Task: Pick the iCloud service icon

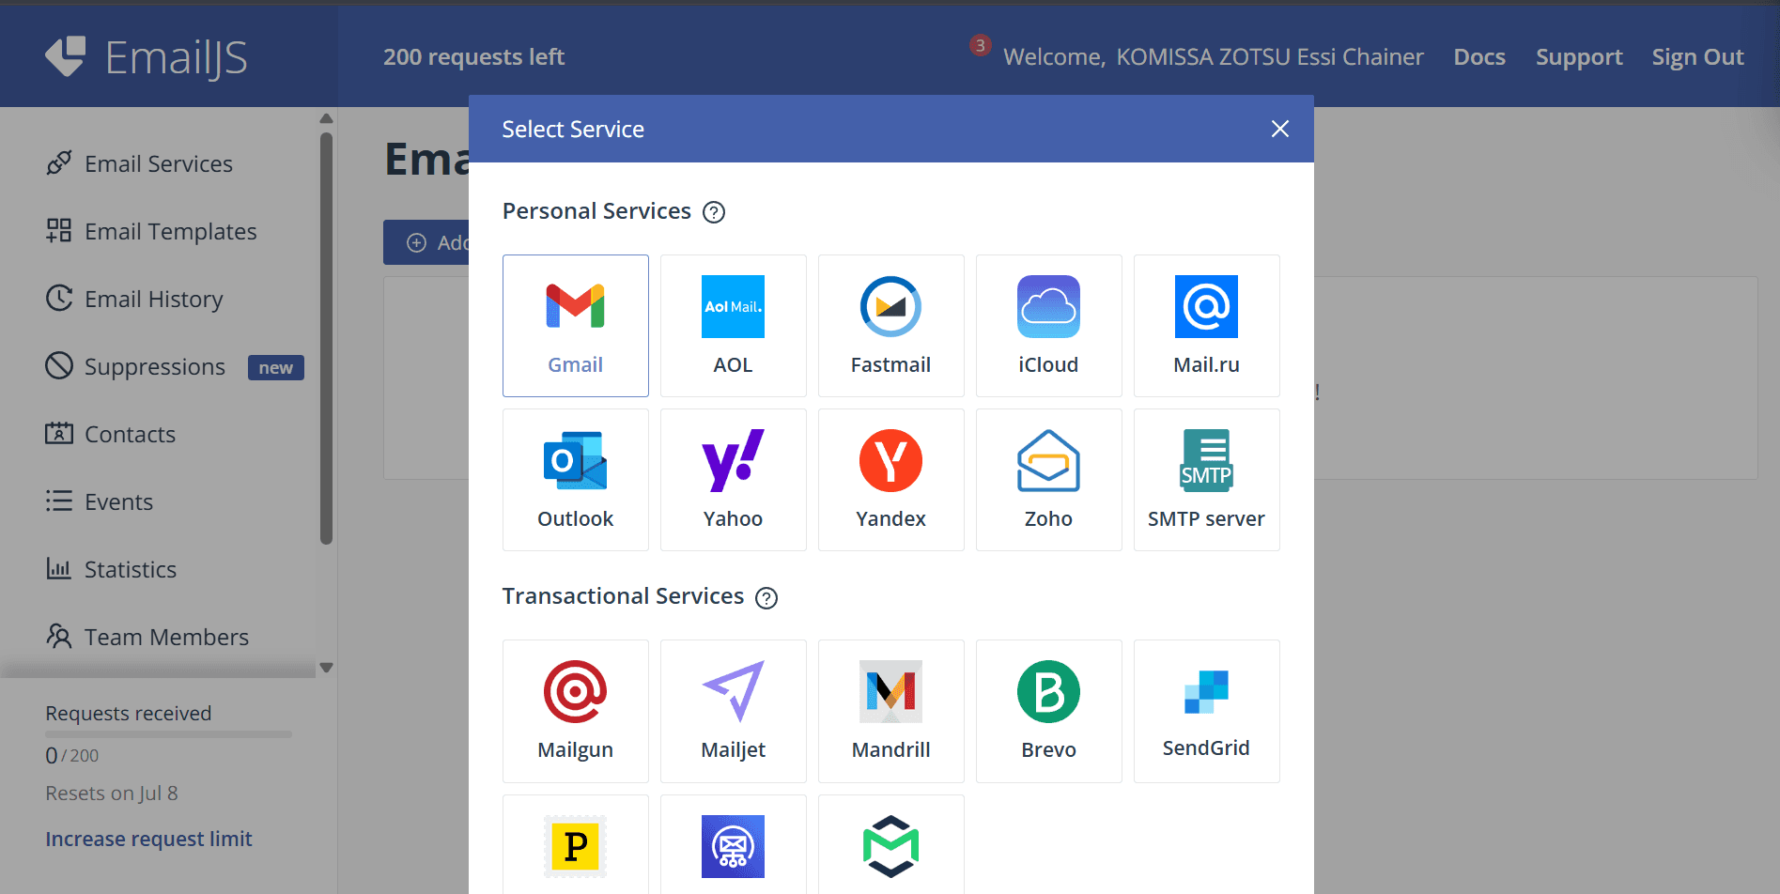Action: tap(1048, 324)
